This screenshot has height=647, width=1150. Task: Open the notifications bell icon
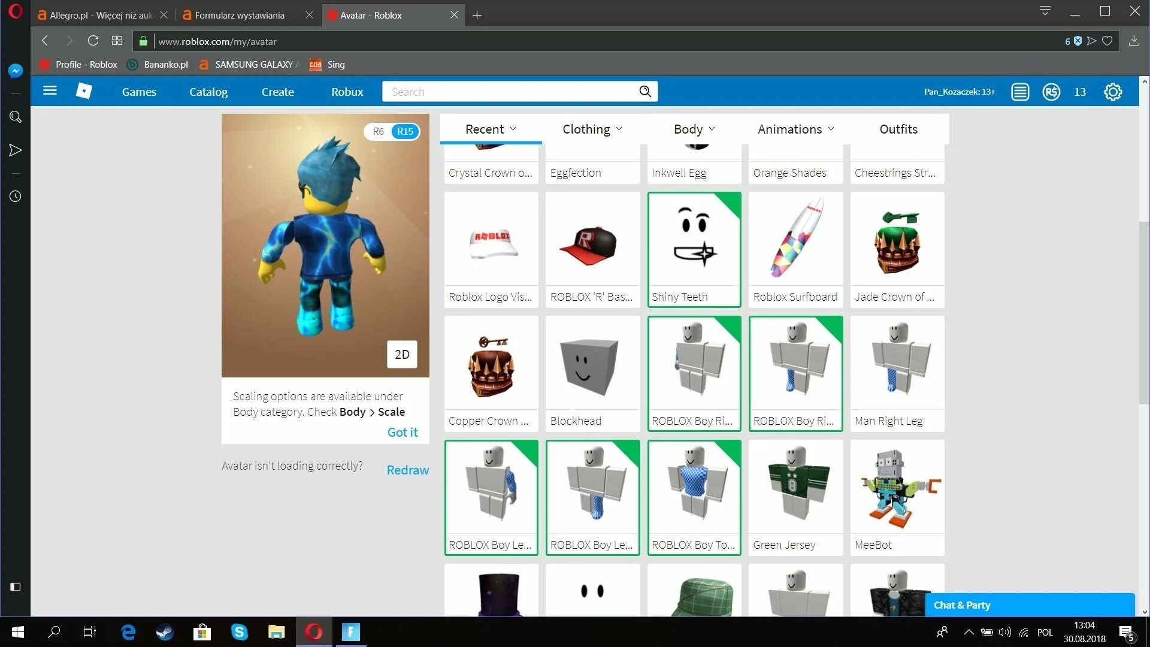click(x=1021, y=92)
